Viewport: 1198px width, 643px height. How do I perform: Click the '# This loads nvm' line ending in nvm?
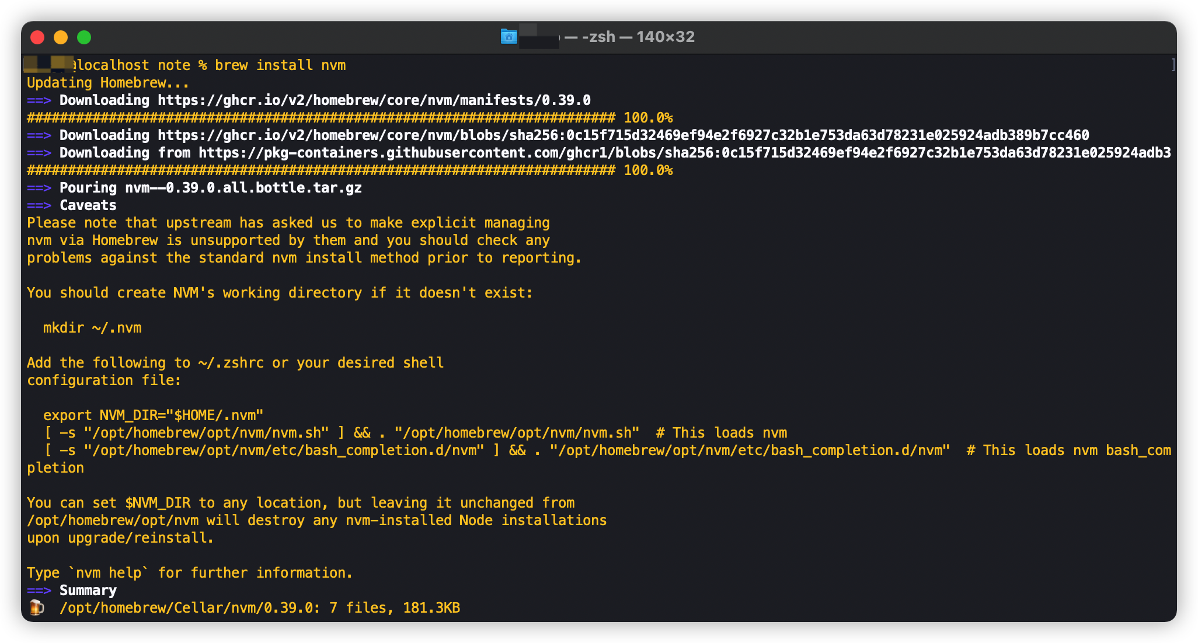click(x=415, y=433)
